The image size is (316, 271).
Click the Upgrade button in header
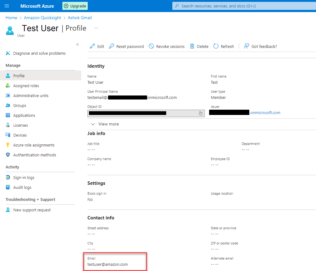click(x=75, y=6)
